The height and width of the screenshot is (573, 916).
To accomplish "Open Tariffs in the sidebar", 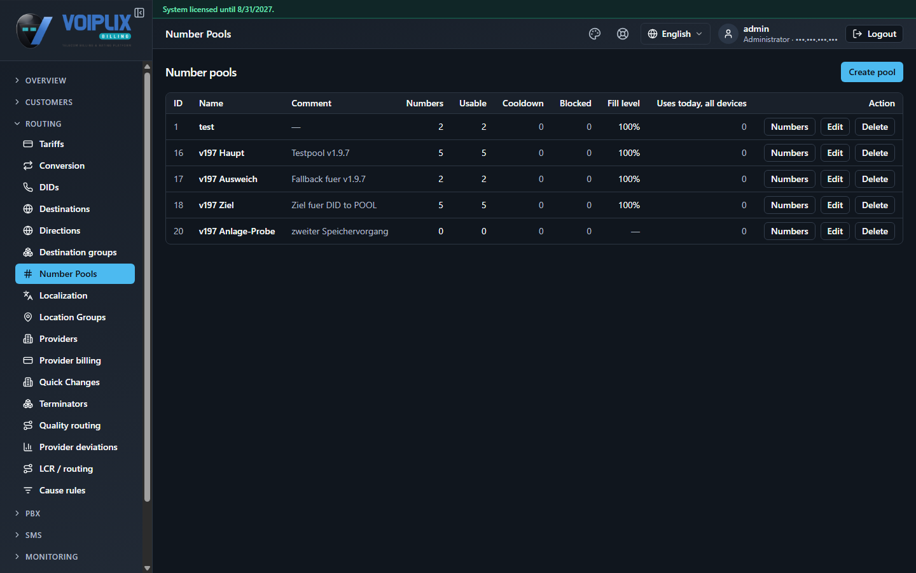I will pyautogui.click(x=75, y=144).
